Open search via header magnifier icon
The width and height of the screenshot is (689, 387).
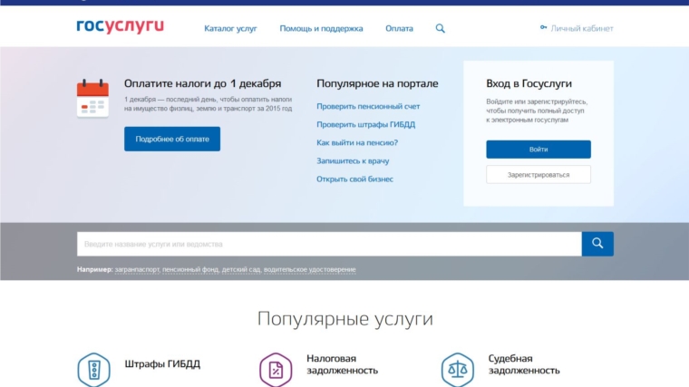[x=440, y=29]
